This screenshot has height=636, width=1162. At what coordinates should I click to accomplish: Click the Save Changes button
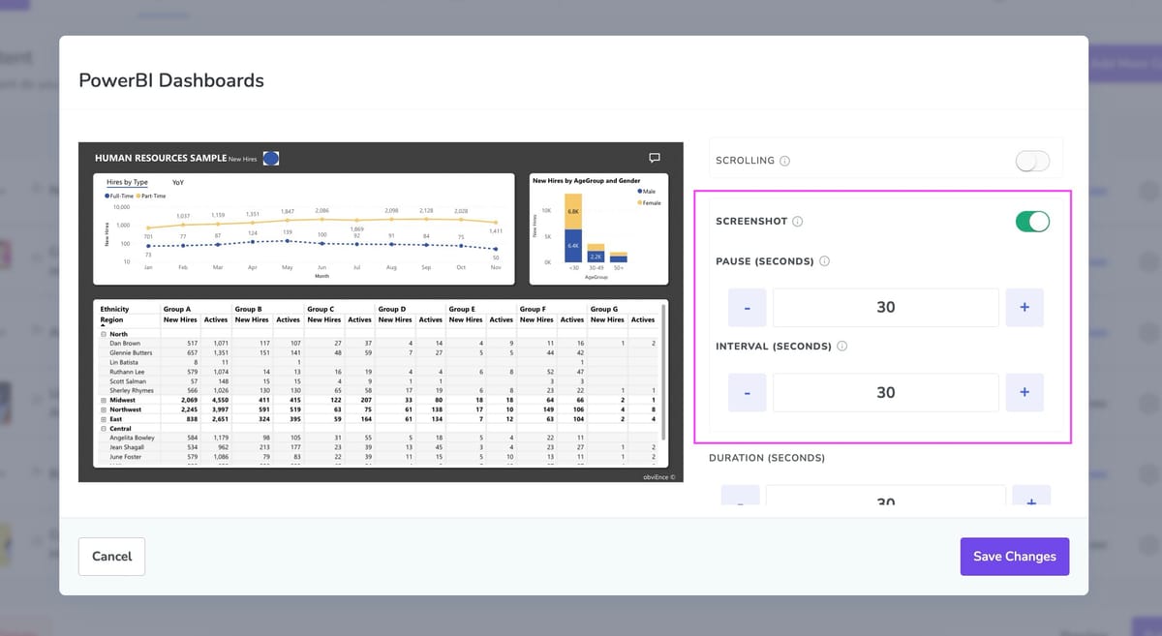(x=1015, y=557)
